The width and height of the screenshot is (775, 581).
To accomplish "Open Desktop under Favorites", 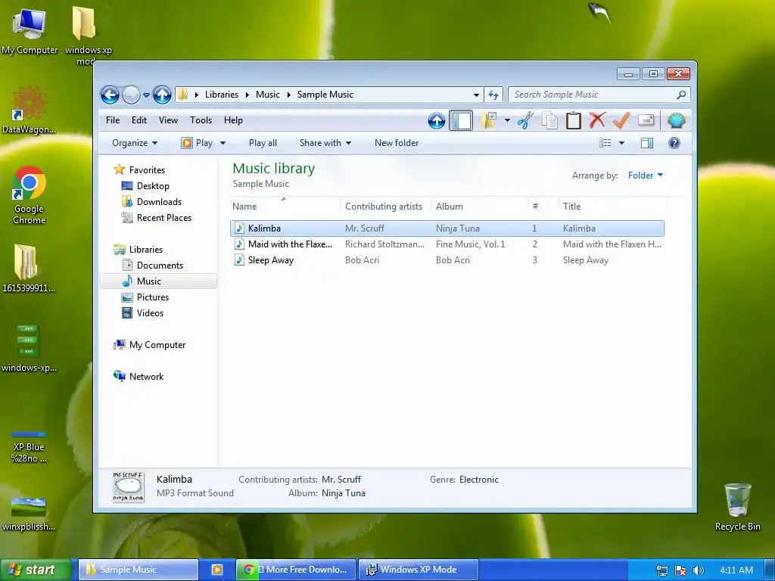I will pos(145,186).
